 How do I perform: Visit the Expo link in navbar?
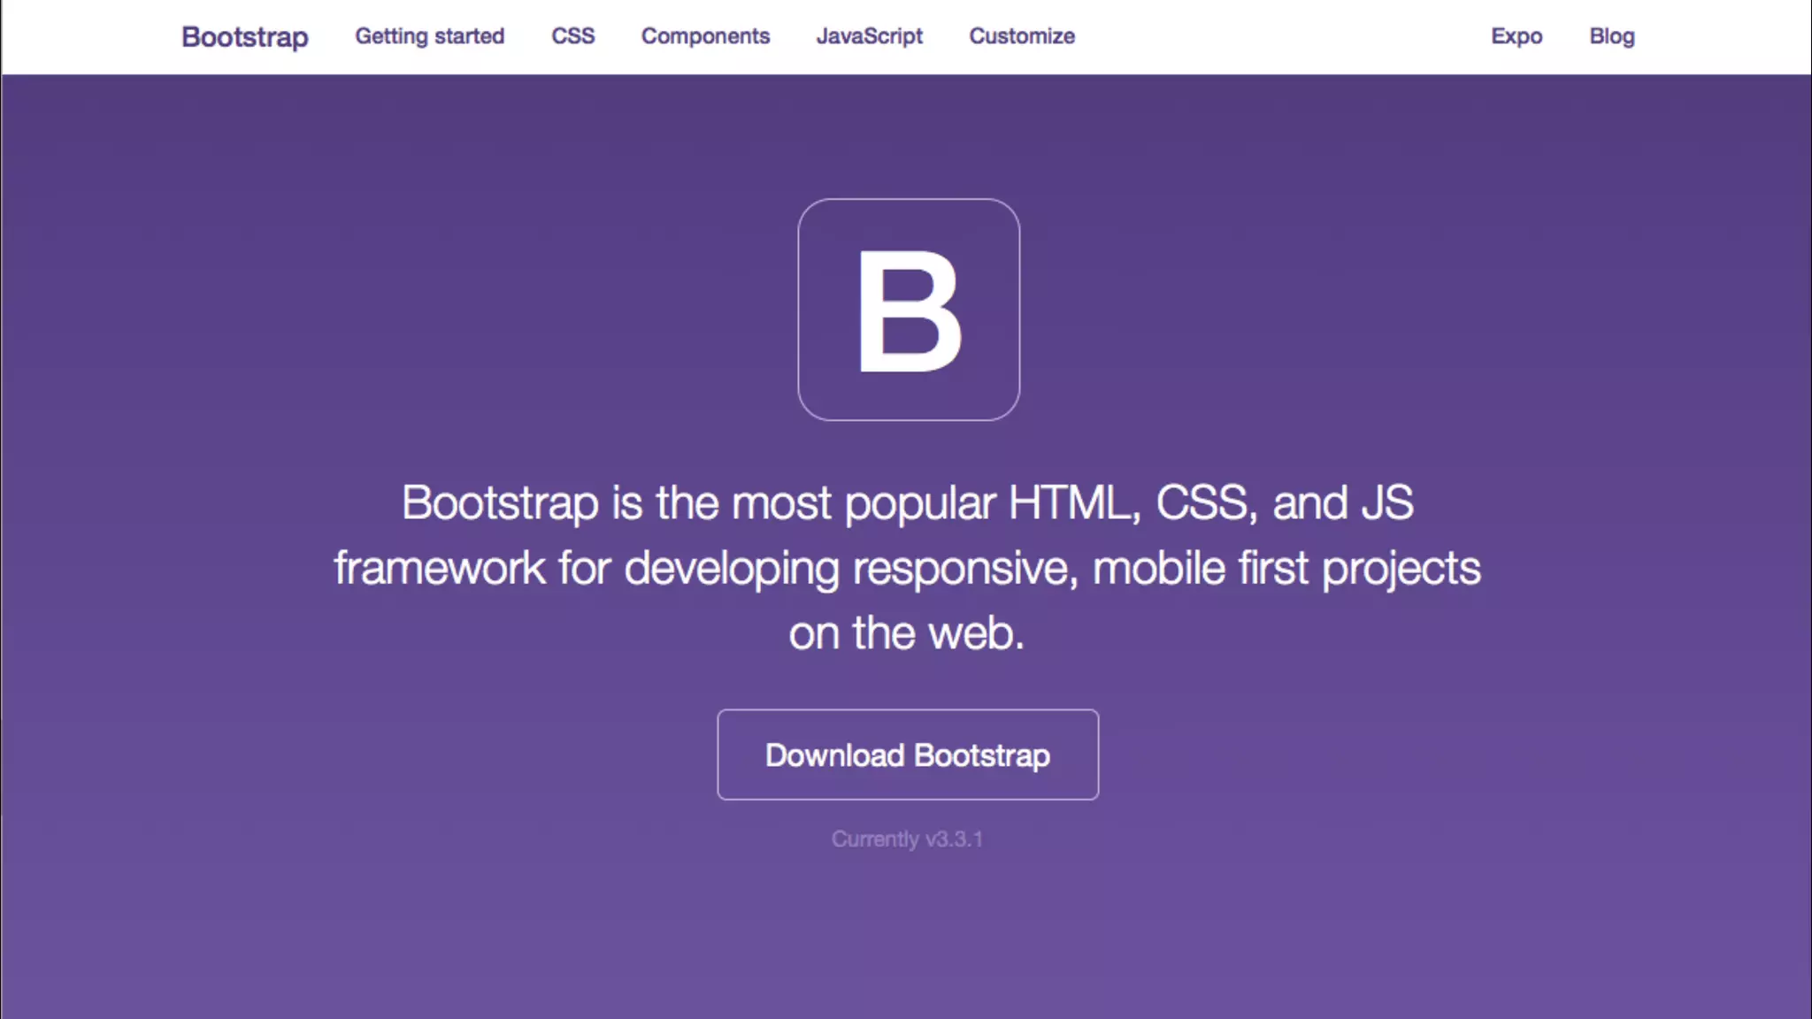point(1516,36)
